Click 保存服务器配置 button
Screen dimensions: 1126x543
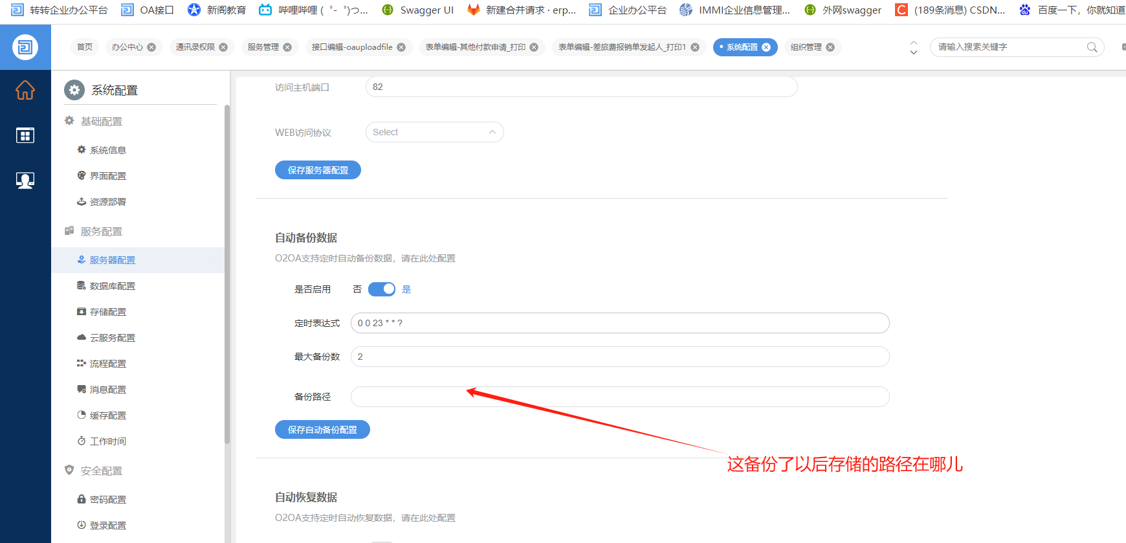(x=318, y=170)
